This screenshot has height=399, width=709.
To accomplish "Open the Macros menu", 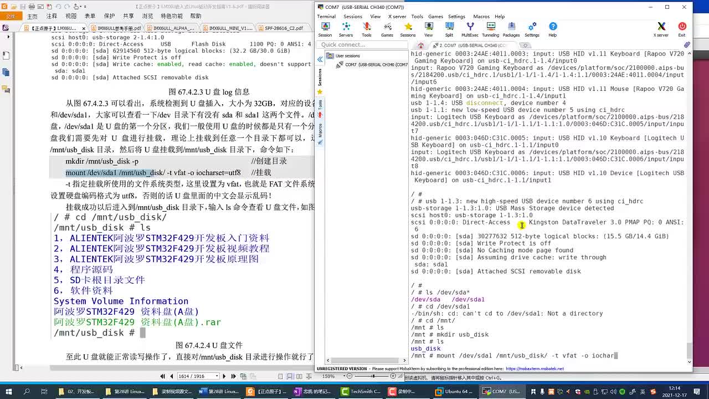I will point(481,17).
